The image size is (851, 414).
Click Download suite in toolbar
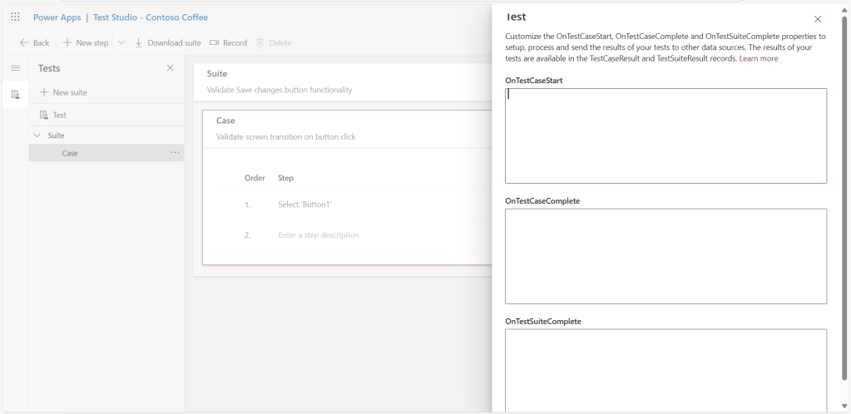(168, 42)
